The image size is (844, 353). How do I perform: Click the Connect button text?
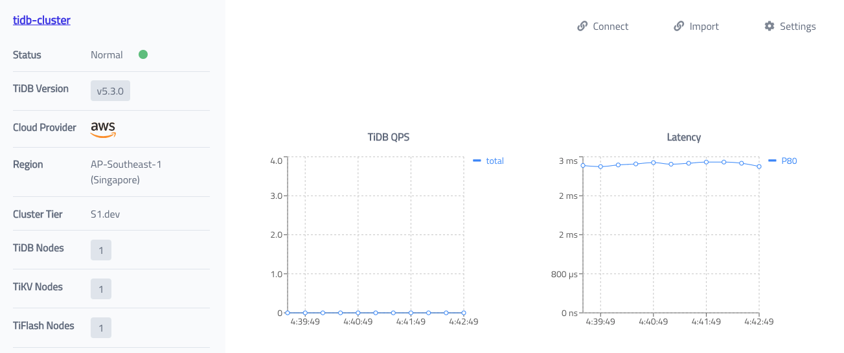[611, 27]
